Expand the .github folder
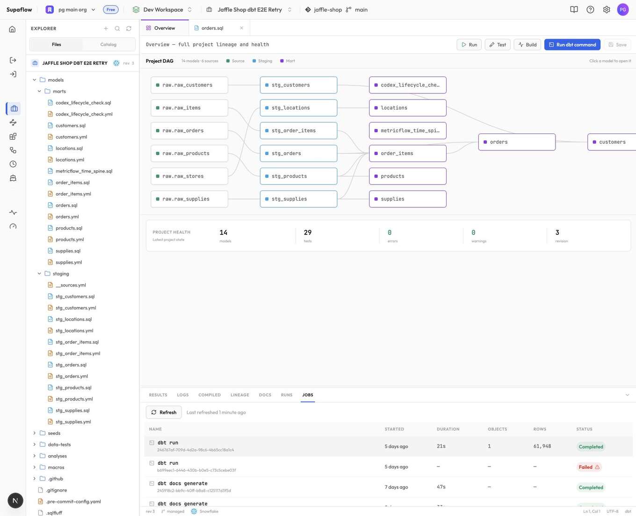This screenshot has width=636, height=516. pos(34,479)
